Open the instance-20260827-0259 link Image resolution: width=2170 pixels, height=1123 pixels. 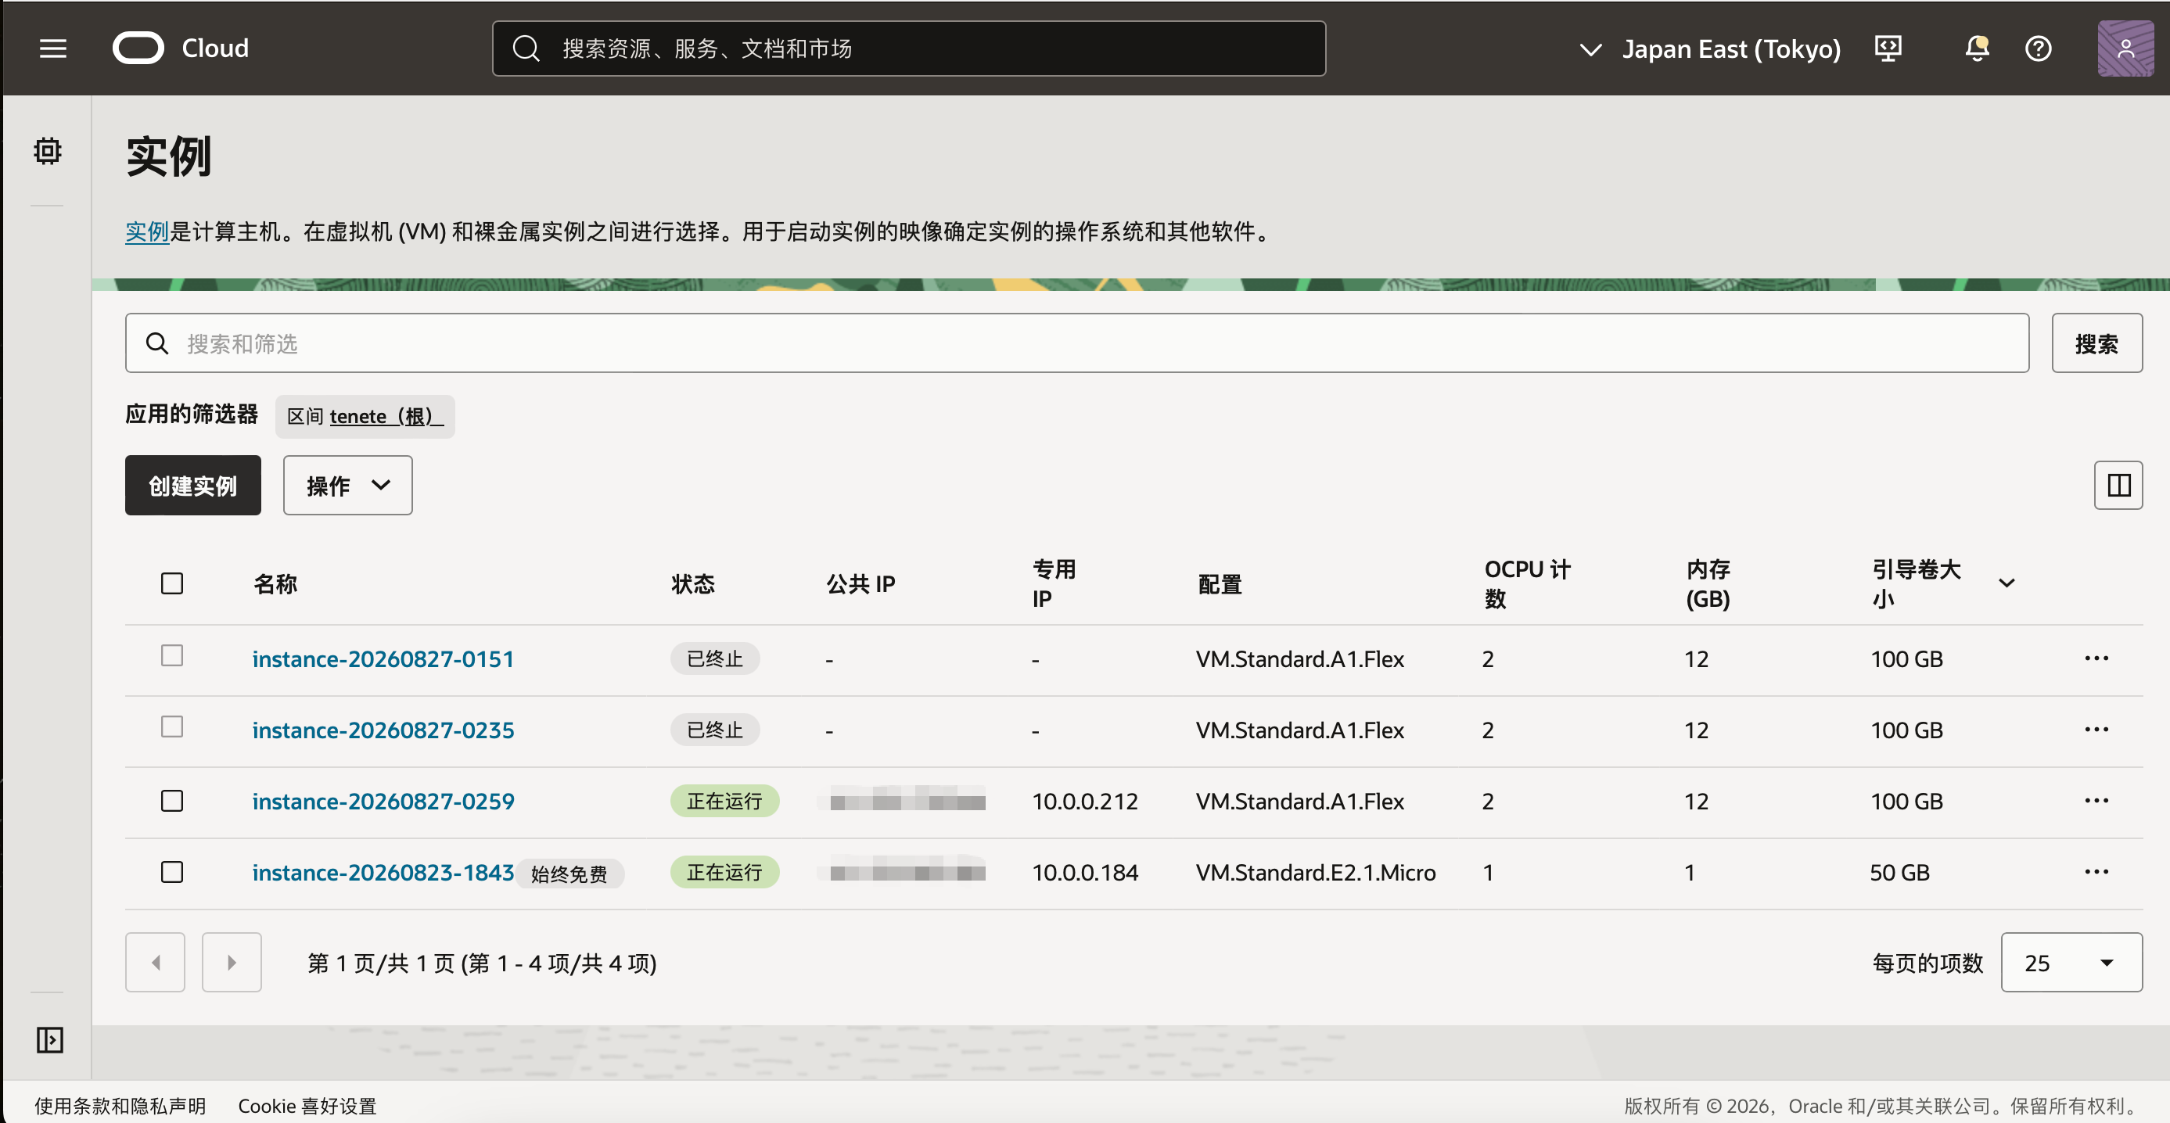tap(383, 801)
